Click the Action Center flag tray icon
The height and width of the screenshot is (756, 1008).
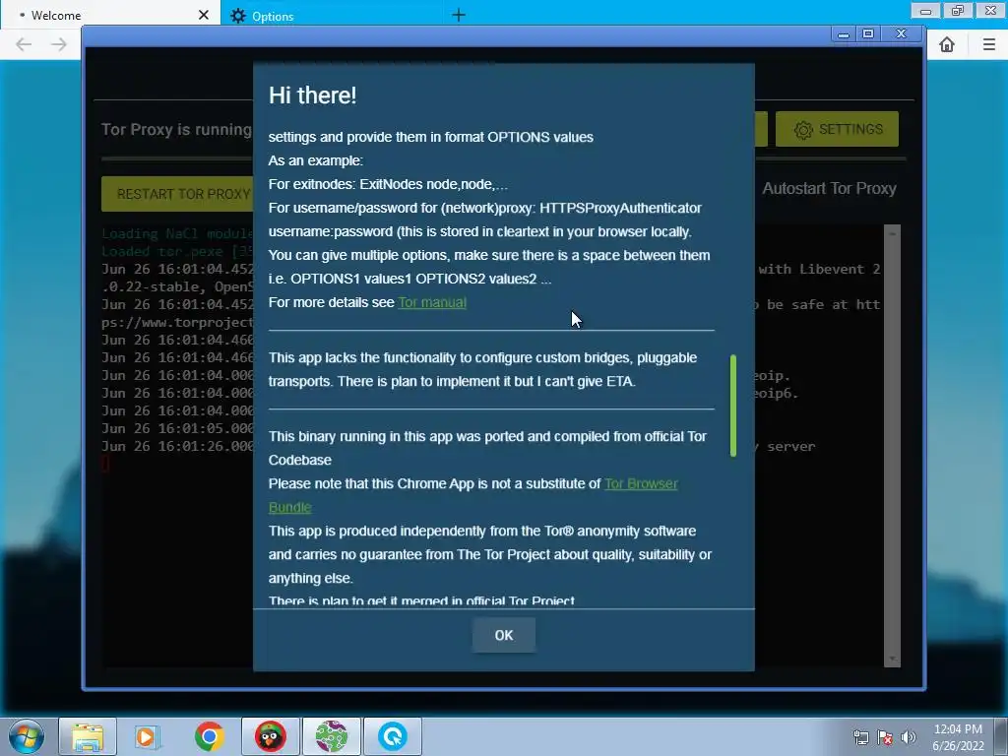click(x=885, y=737)
